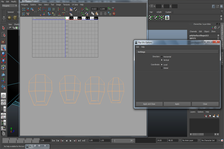Toggle the display image icon in UV editor
This screenshot has height=149, width=224.
(71, 9)
